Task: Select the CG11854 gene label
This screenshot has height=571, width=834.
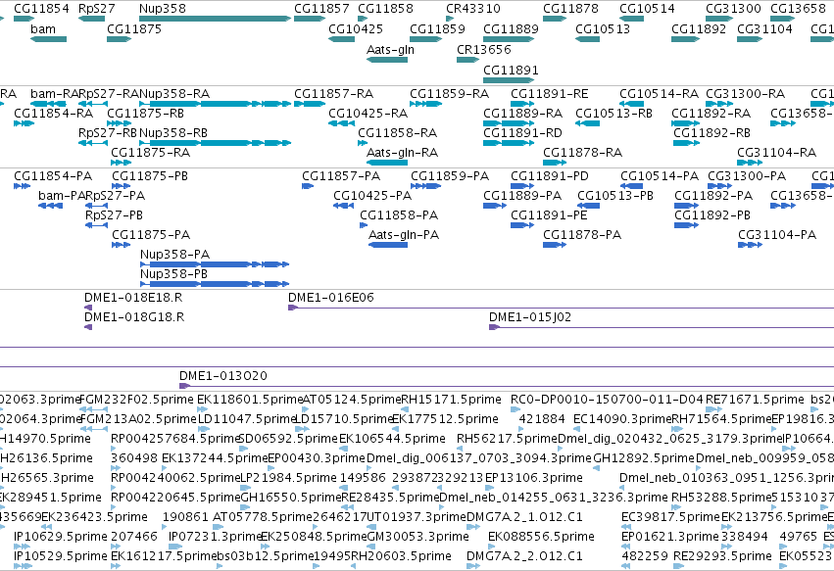Action: (x=41, y=9)
